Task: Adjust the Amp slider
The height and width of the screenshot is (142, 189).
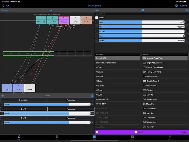Action: coord(142,22)
